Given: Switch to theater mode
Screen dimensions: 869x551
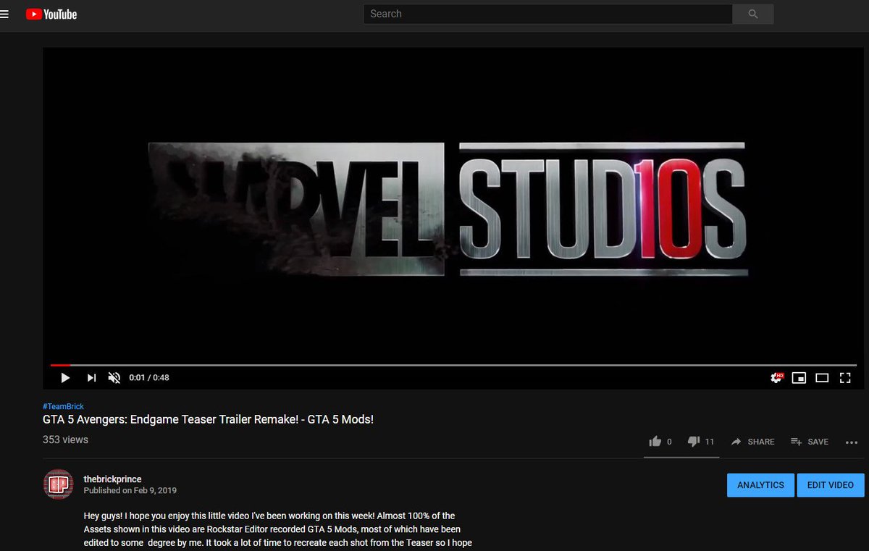Looking at the screenshot, I should point(822,377).
